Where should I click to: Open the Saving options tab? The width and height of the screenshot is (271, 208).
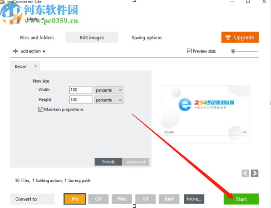pos(147,37)
